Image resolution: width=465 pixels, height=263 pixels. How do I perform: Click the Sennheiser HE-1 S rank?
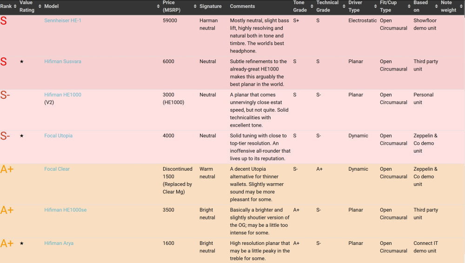point(4,21)
